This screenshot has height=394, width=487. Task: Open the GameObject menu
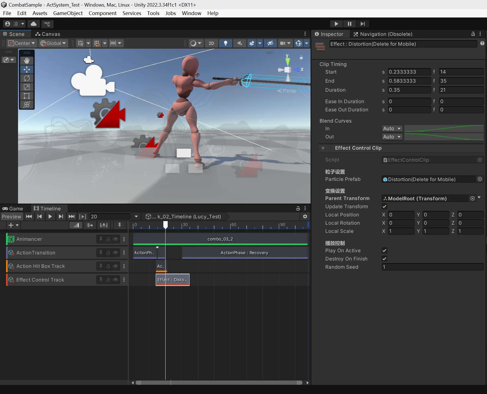click(x=68, y=13)
